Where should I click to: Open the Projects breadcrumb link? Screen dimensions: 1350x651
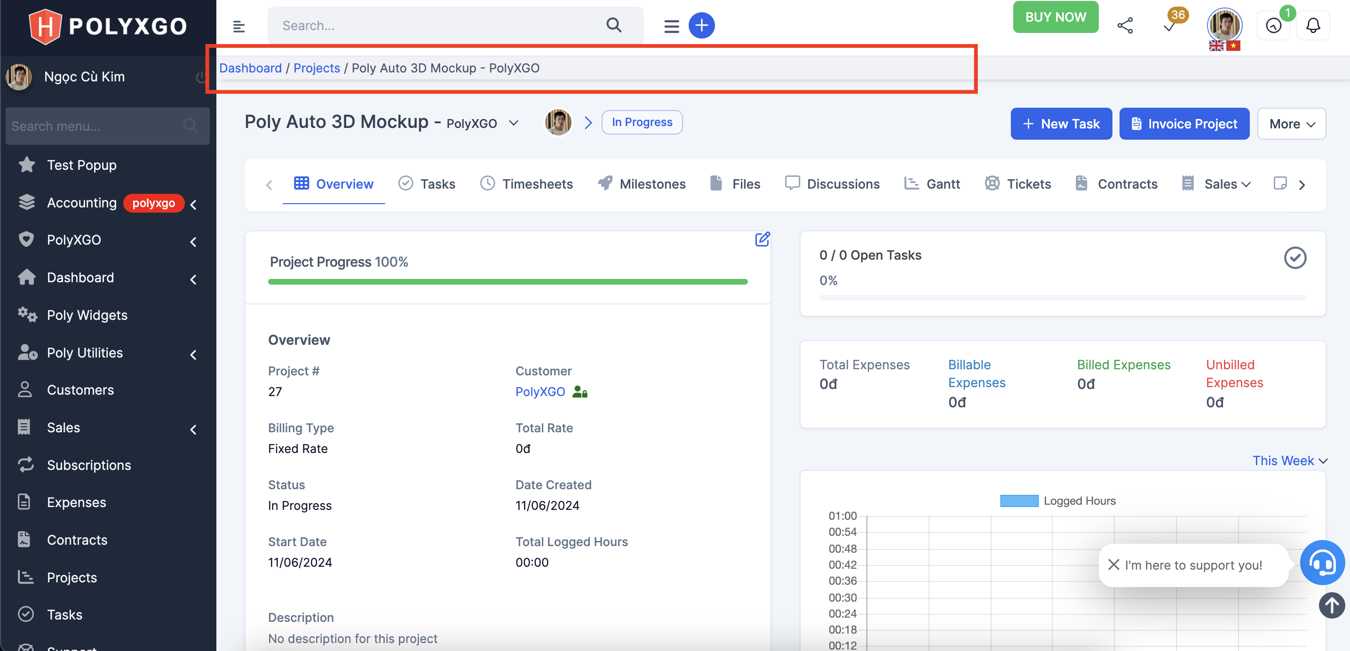tap(317, 68)
